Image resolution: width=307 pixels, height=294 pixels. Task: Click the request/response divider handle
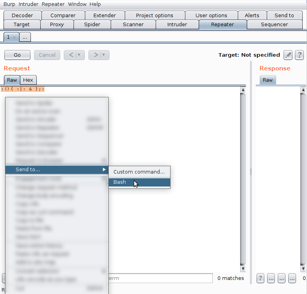point(251,172)
